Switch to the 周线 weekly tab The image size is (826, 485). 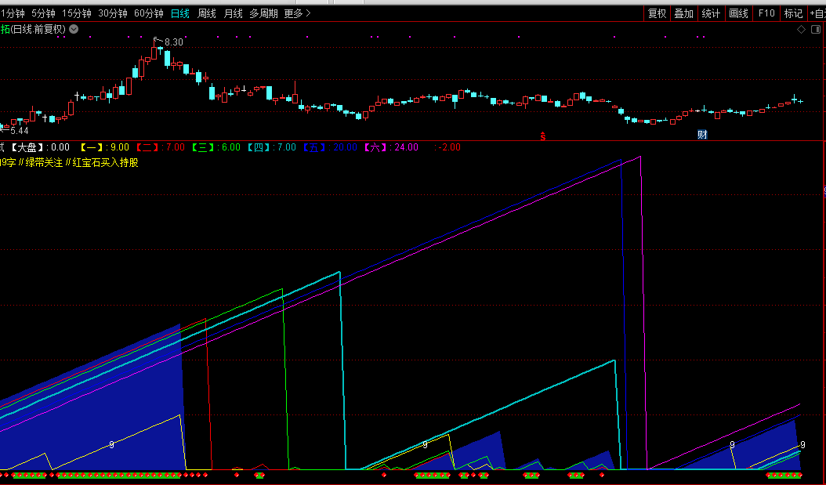point(207,13)
